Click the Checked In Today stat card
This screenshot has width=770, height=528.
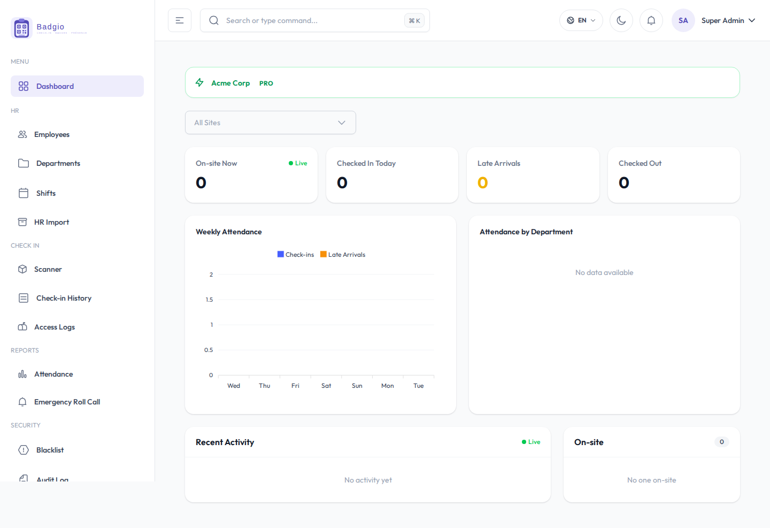392,175
